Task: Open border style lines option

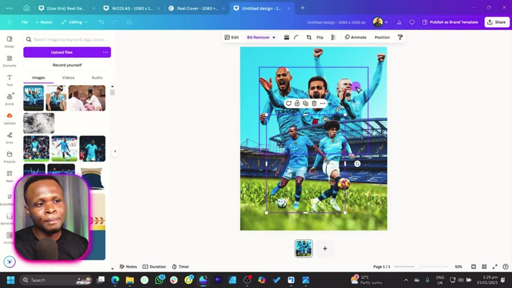Action: pos(286,37)
